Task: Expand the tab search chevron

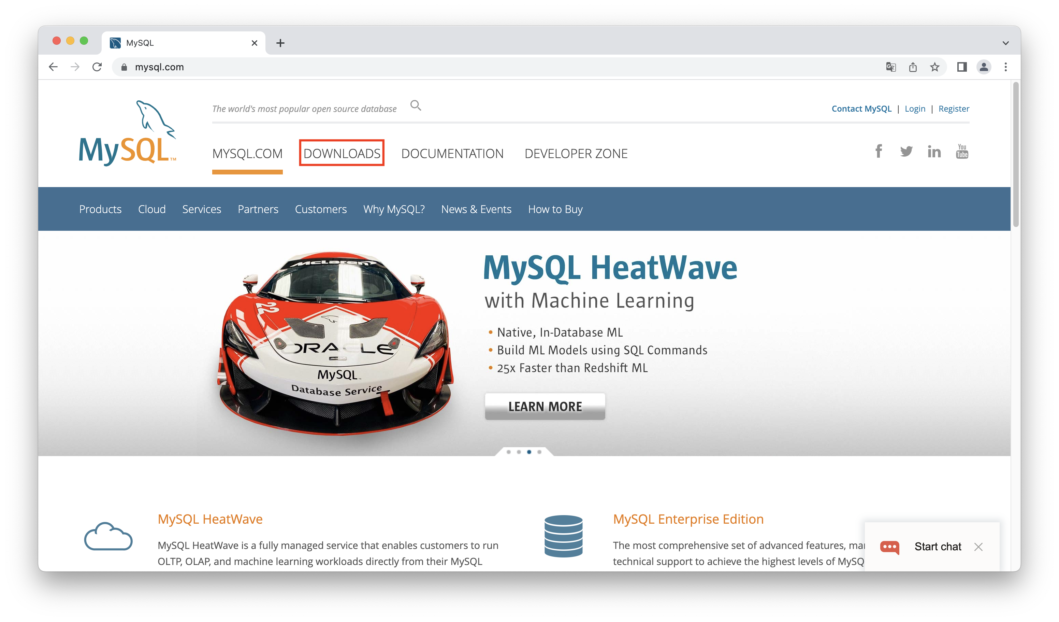Action: [x=1006, y=43]
